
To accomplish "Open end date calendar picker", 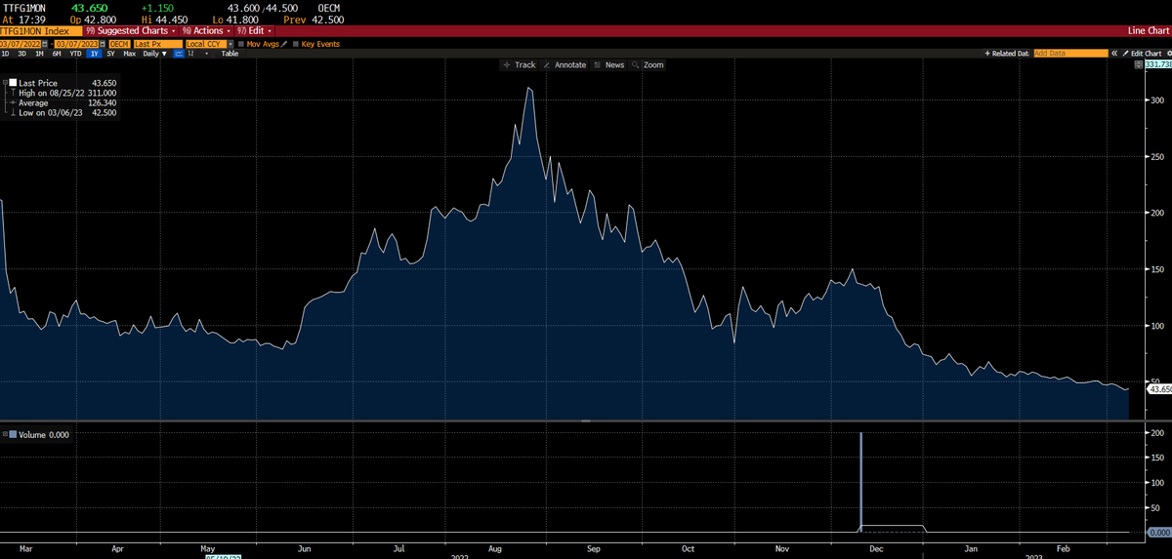I will pos(103,44).
